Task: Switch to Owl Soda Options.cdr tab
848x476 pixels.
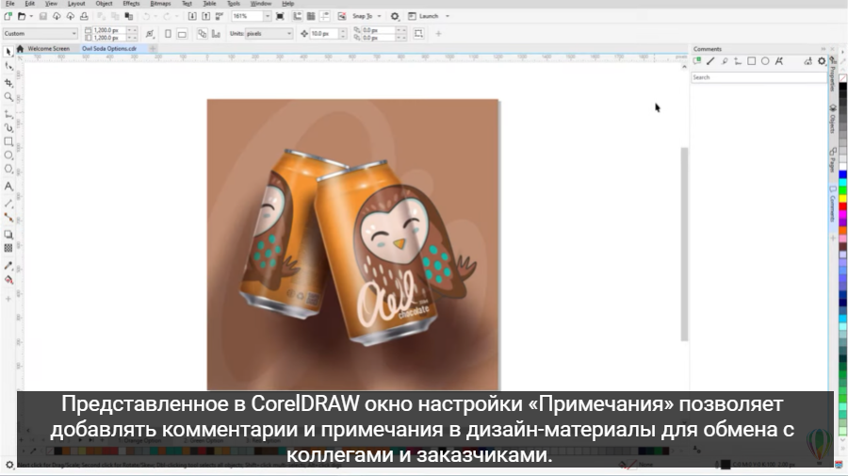Action: point(109,49)
